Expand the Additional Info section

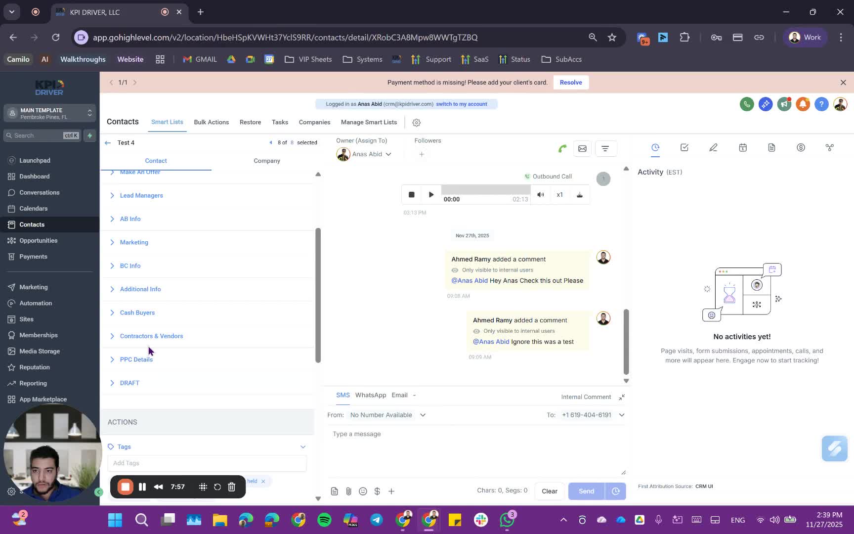[140, 289]
